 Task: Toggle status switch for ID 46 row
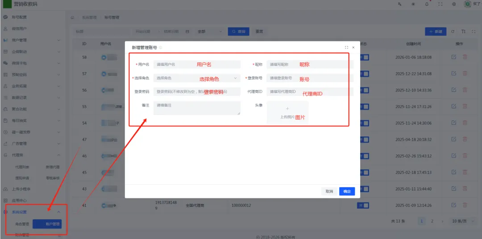coord(365,156)
